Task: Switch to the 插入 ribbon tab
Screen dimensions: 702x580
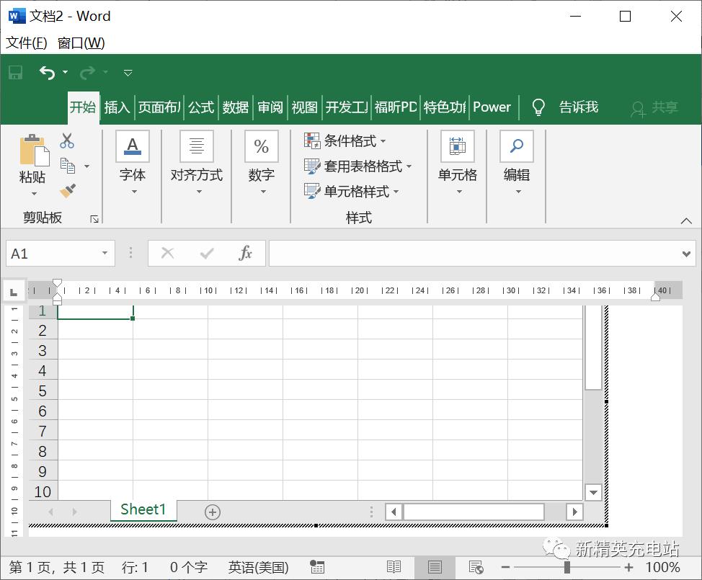Action: click(x=117, y=107)
